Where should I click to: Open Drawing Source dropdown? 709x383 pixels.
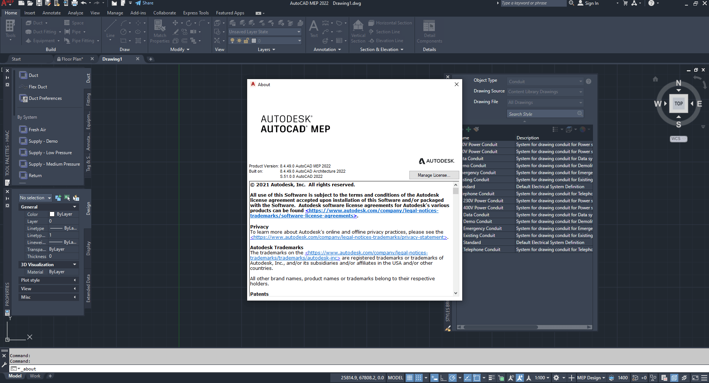pos(545,92)
